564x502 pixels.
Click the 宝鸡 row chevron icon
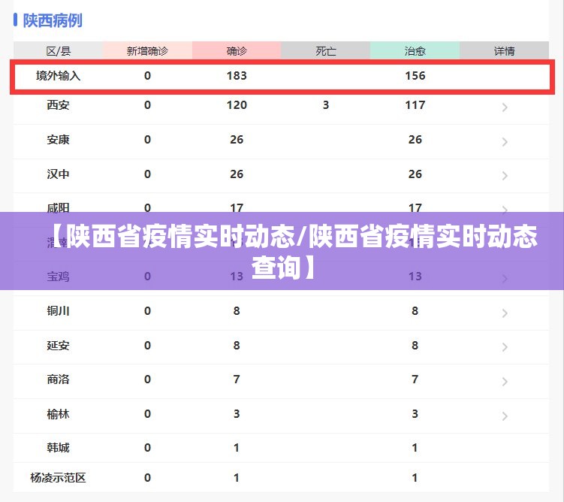505,279
